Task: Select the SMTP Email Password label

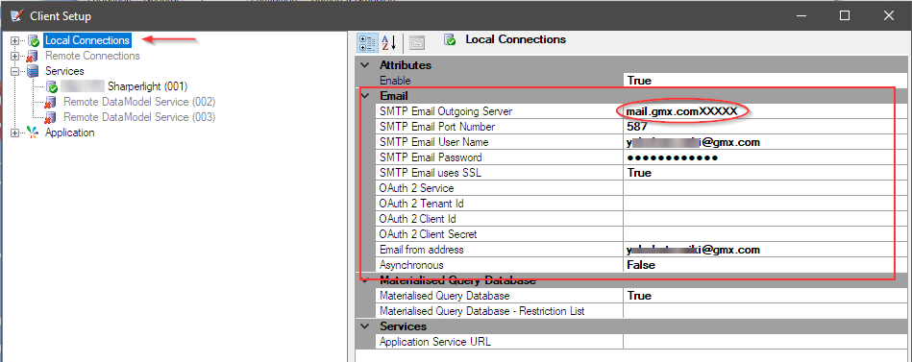Action: 431,157
